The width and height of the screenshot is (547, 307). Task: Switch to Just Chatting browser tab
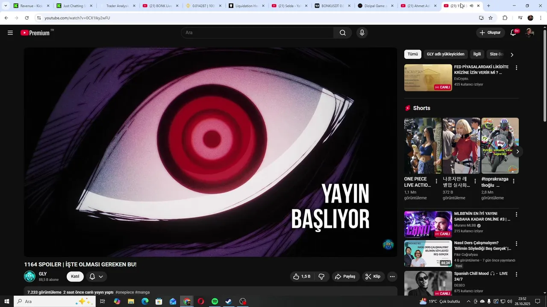74,6
